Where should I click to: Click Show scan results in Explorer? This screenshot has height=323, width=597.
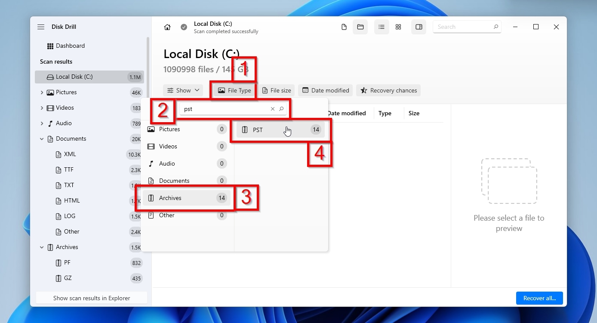pos(92,298)
